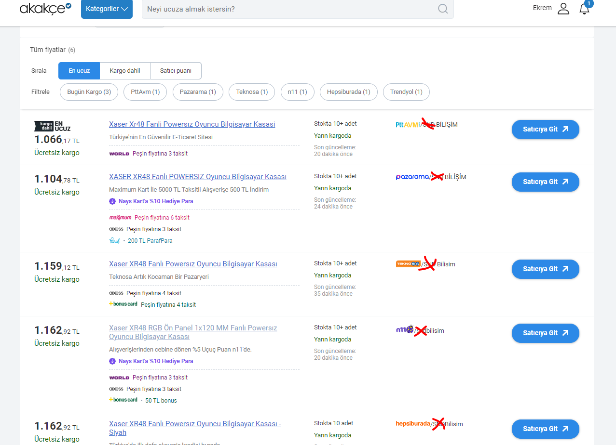Screen dimensions: 616x445
Task: Click 'Peşin fiyatına 6 taksit' text
Action: pyautogui.click(x=162, y=218)
